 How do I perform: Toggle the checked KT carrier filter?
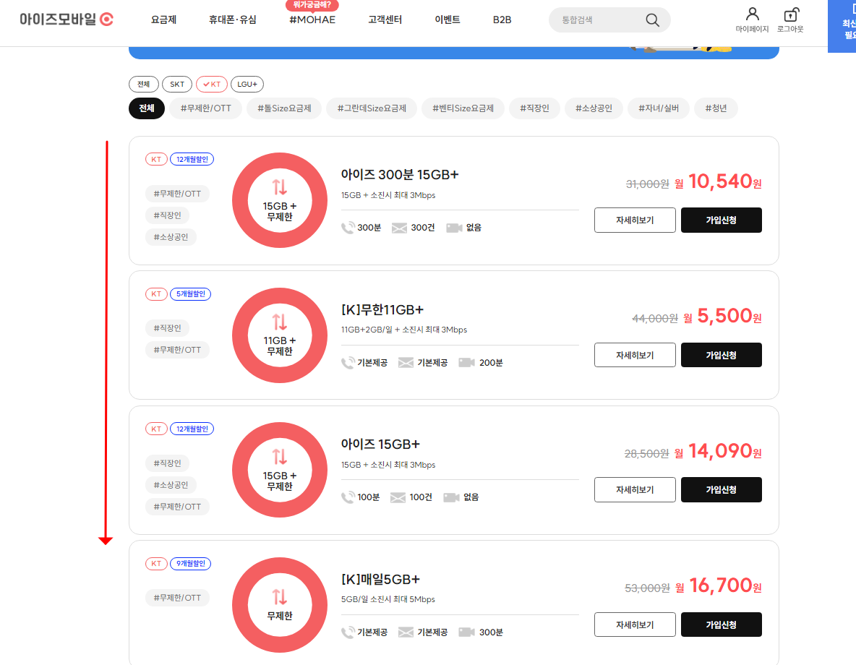pos(212,84)
